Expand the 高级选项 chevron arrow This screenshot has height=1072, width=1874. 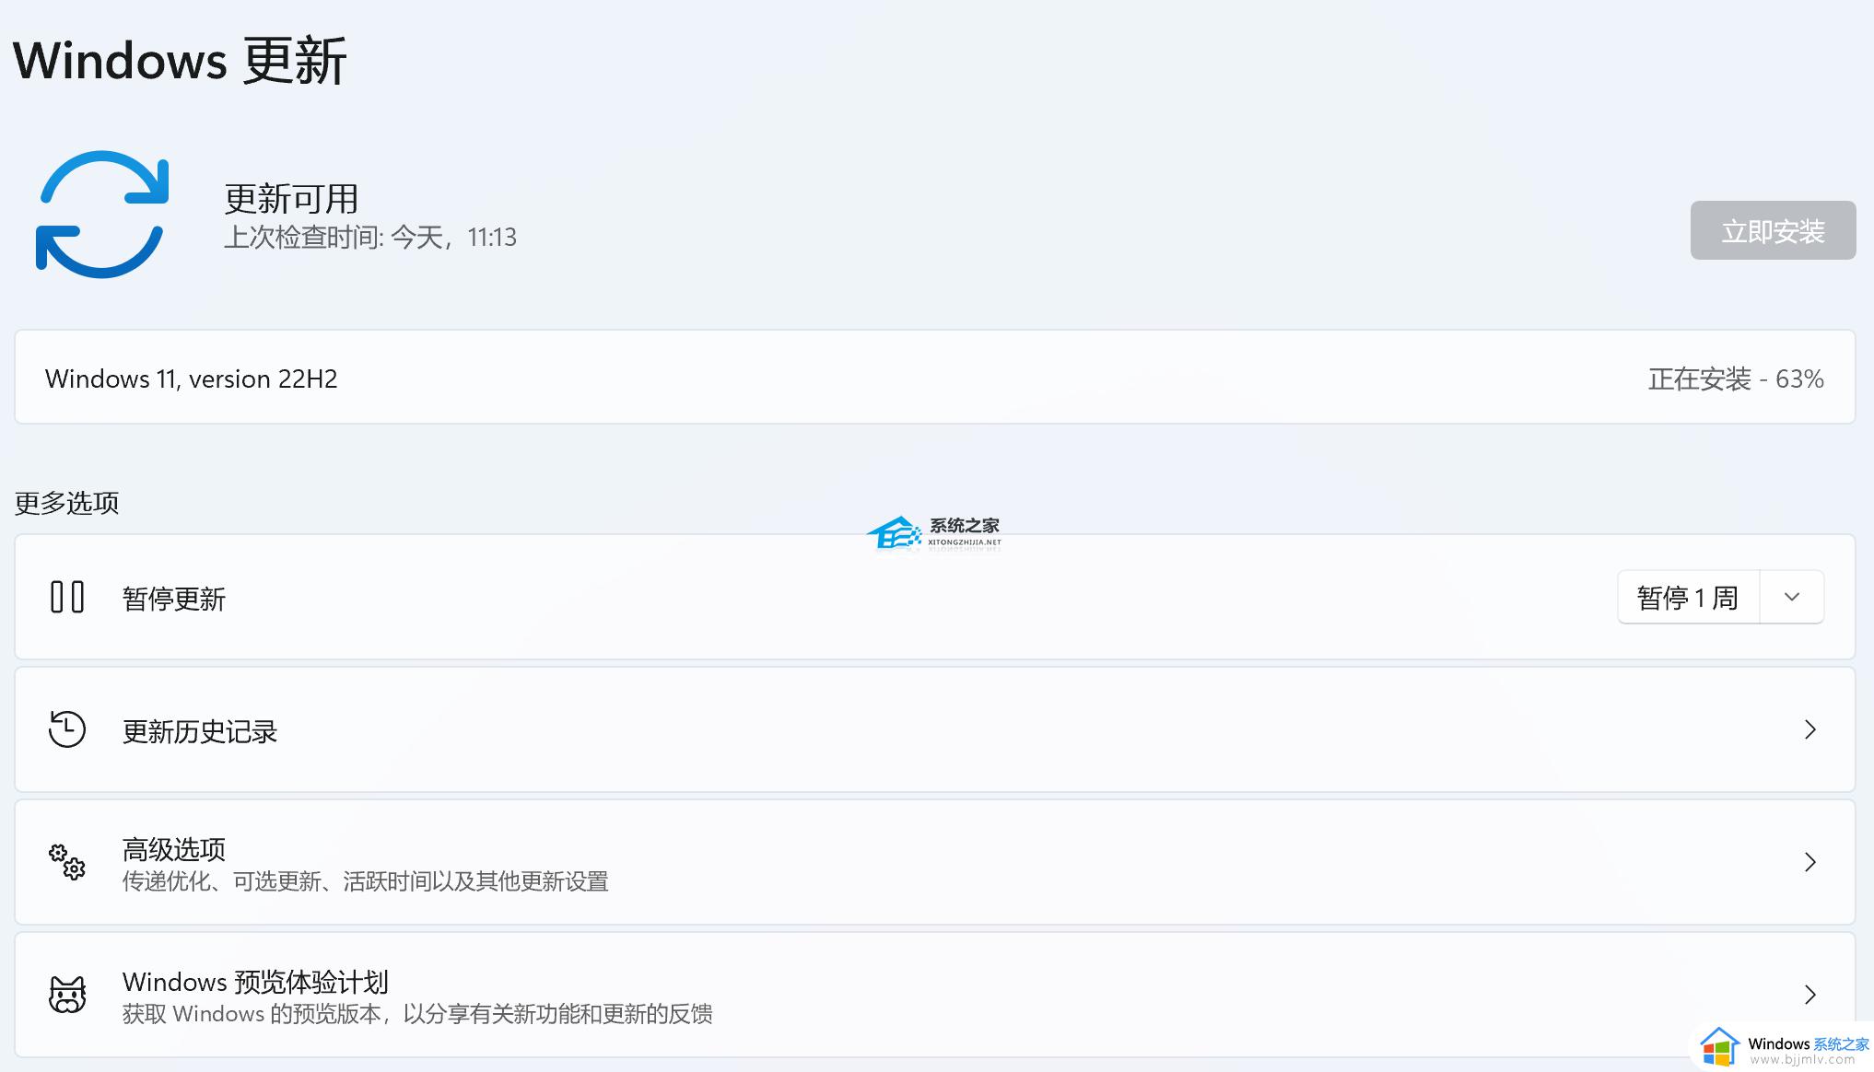(1810, 862)
